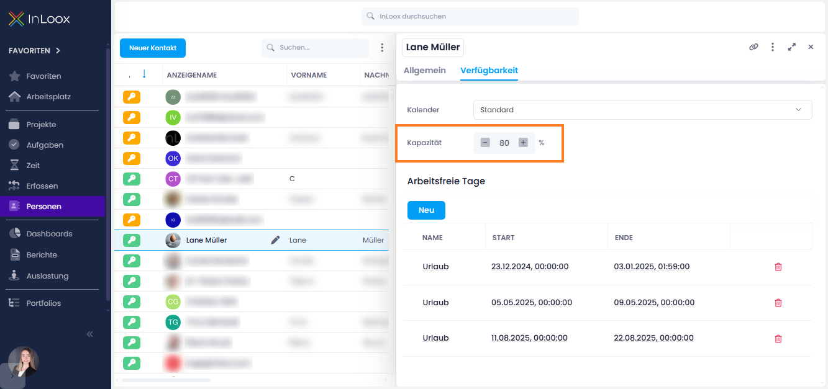Image resolution: width=828 pixels, height=389 pixels.
Task: Add a non-working day with Neu button
Action: (x=426, y=210)
